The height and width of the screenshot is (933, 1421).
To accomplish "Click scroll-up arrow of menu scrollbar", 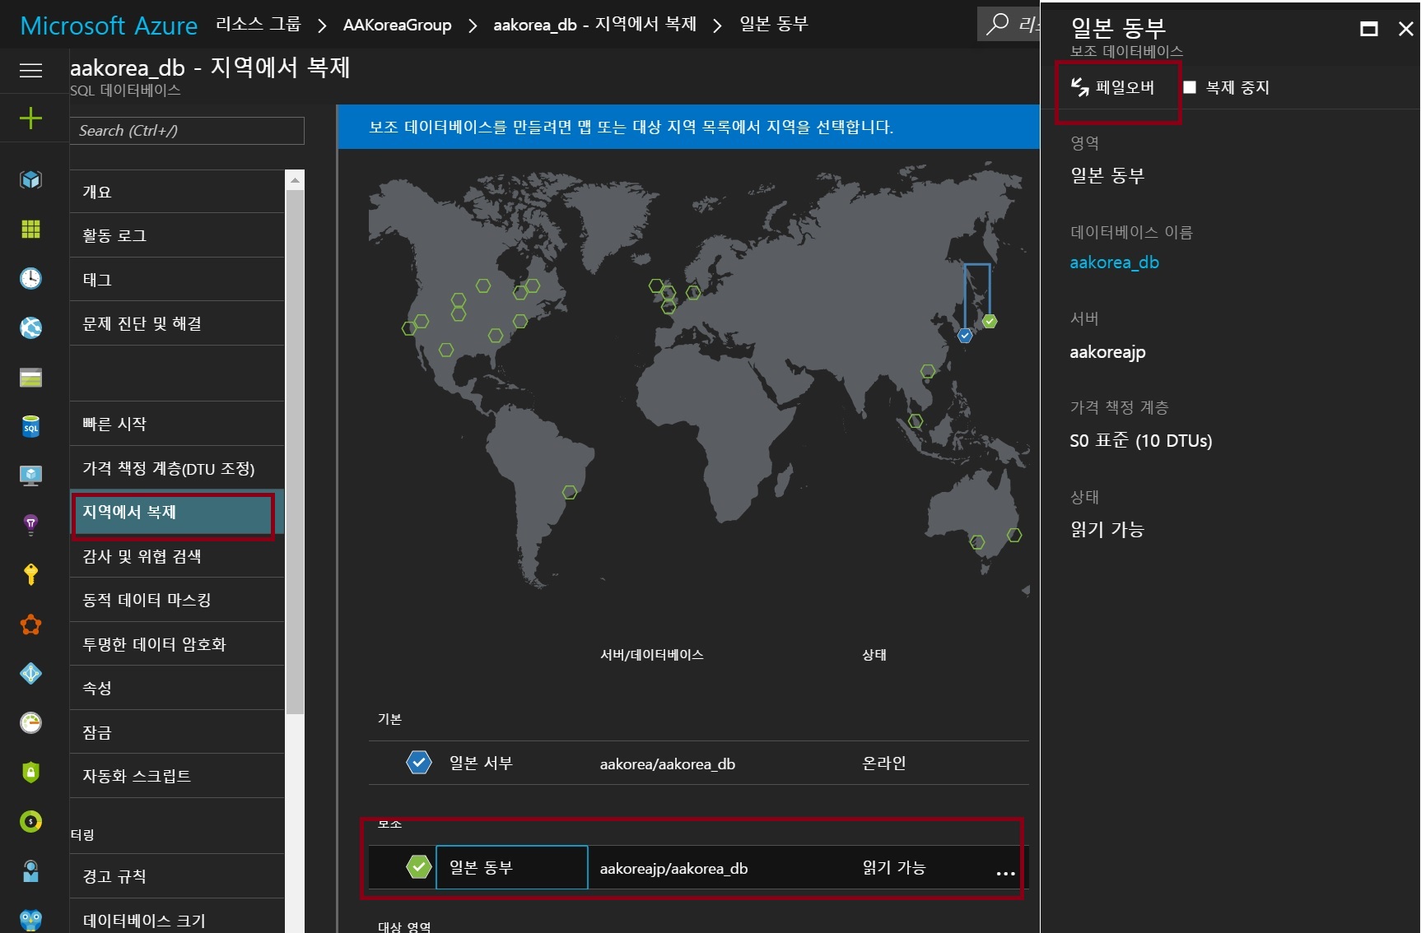I will tap(295, 179).
